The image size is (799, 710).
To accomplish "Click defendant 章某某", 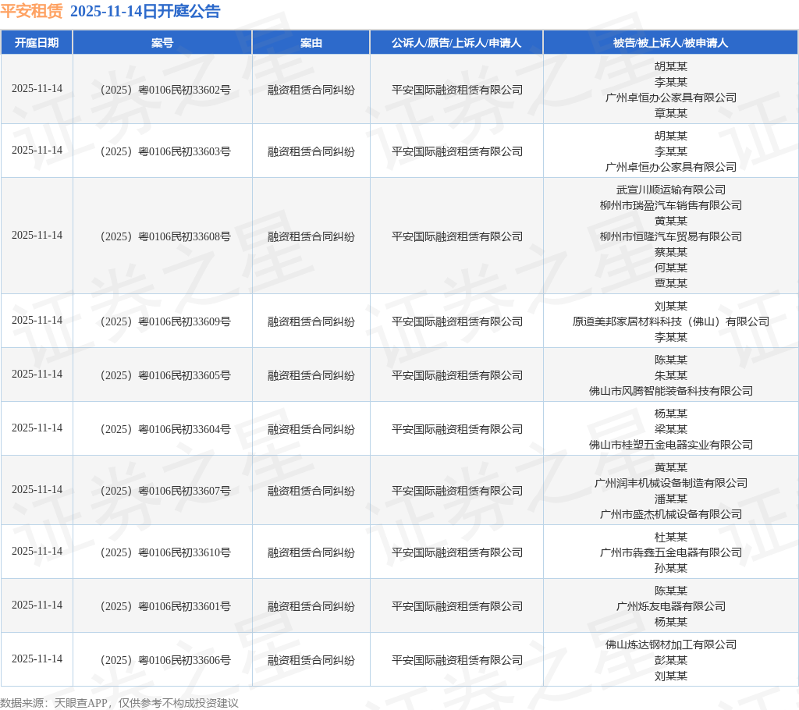I will tap(670, 113).
